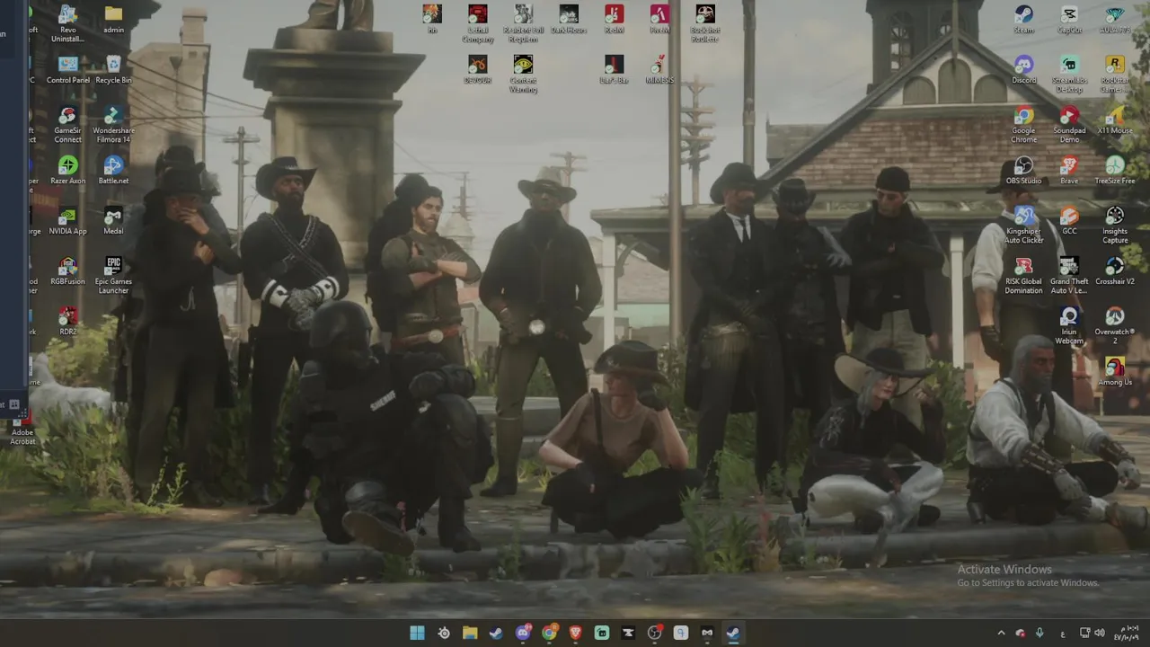Open the Recycle Bin

click(113, 70)
